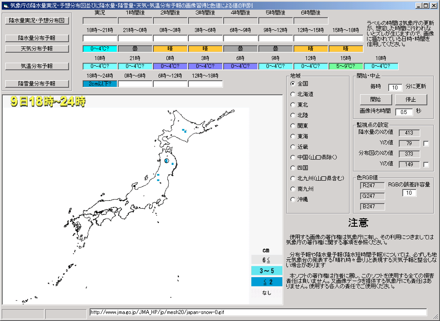
Task: Edit the 画像待ち時間 seconds field
Action: pyautogui.click(x=404, y=112)
